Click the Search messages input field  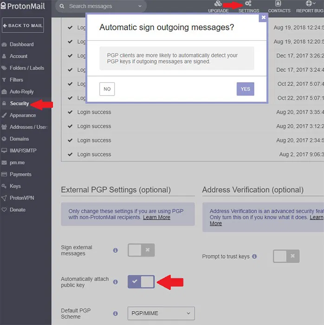click(97, 6)
